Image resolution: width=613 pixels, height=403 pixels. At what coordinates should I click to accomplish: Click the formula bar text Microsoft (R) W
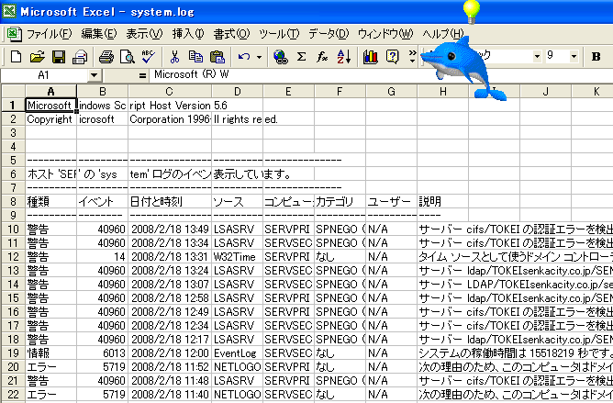191,74
